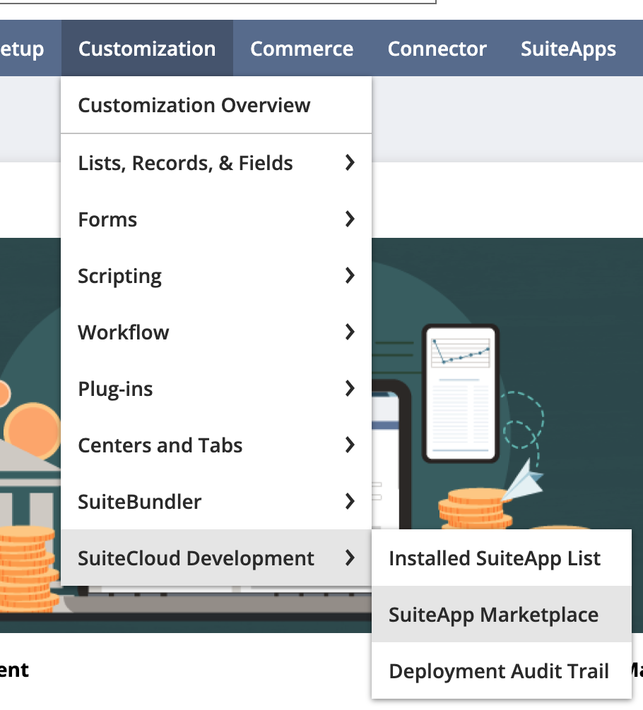Expand the Forms submenu arrow
The width and height of the screenshot is (643, 710).
tap(350, 219)
